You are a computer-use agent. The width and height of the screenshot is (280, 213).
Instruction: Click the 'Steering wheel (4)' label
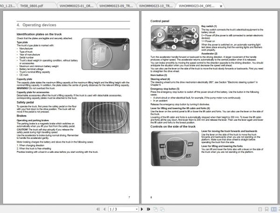(160, 79)
